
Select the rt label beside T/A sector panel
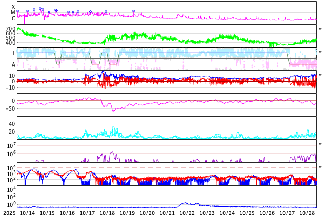320,52
